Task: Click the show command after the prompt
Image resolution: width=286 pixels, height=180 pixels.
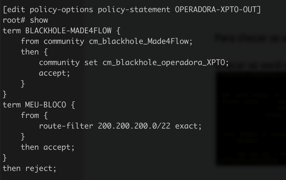Action: [x=39, y=20]
